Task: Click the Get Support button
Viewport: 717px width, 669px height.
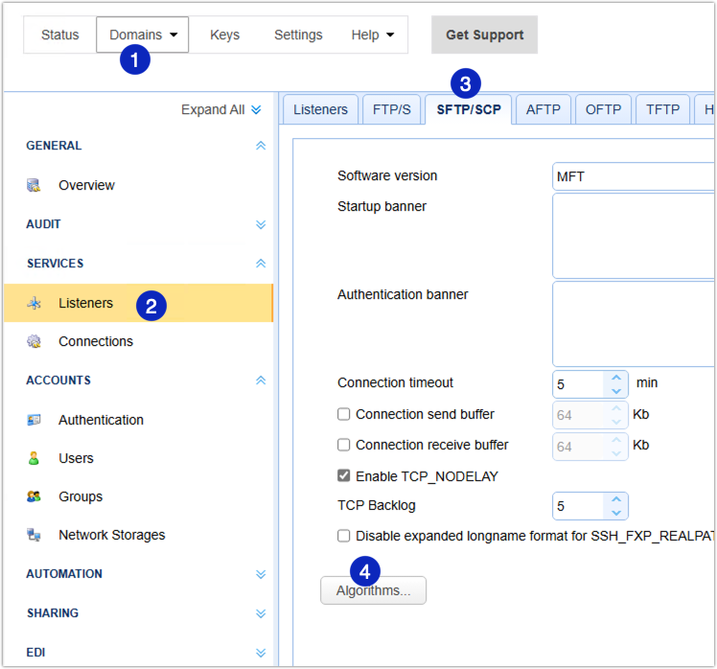Action: pyautogui.click(x=484, y=35)
